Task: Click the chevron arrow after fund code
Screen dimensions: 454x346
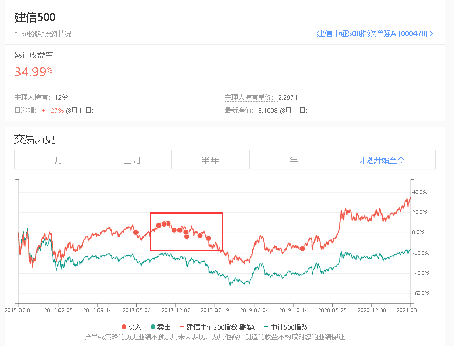Action: point(432,33)
